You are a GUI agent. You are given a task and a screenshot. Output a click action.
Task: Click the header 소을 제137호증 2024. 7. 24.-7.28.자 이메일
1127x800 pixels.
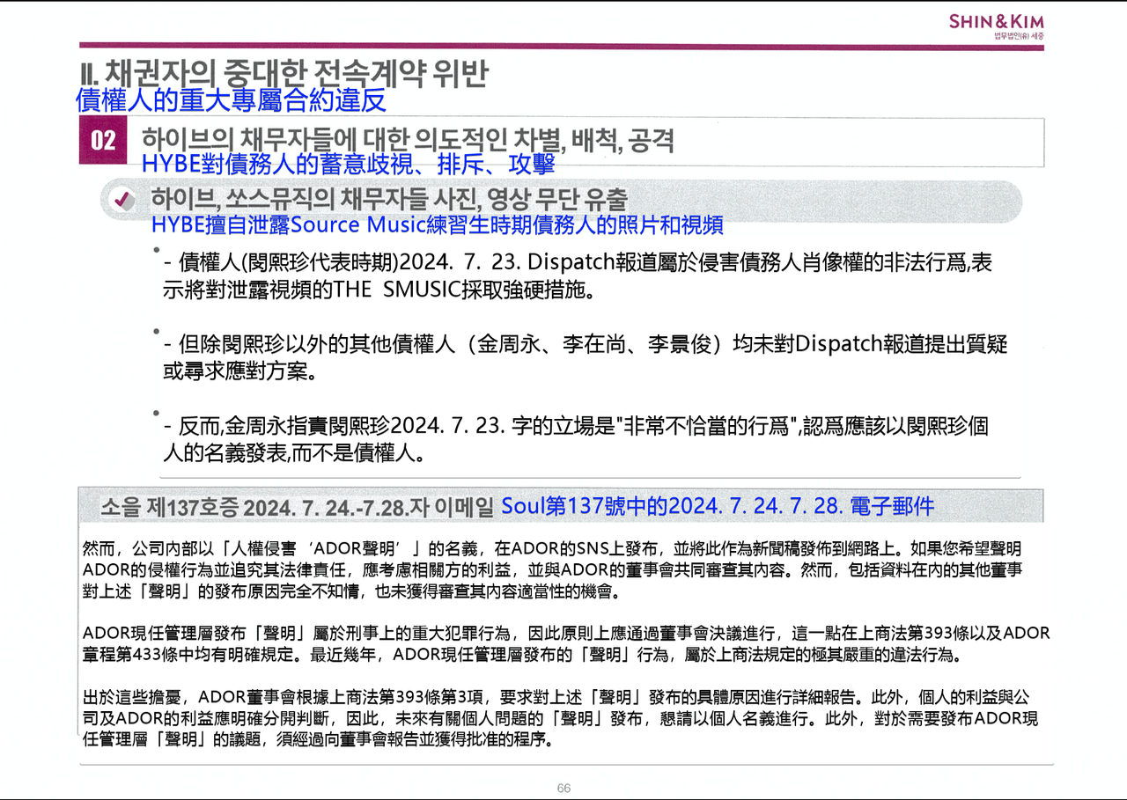pyautogui.click(x=297, y=507)
